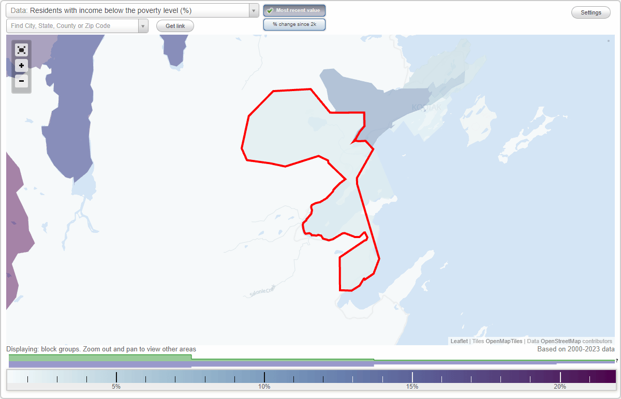621x399 pixels.
Task: Click the 10% mark on the legend
Action: point(264,387)
